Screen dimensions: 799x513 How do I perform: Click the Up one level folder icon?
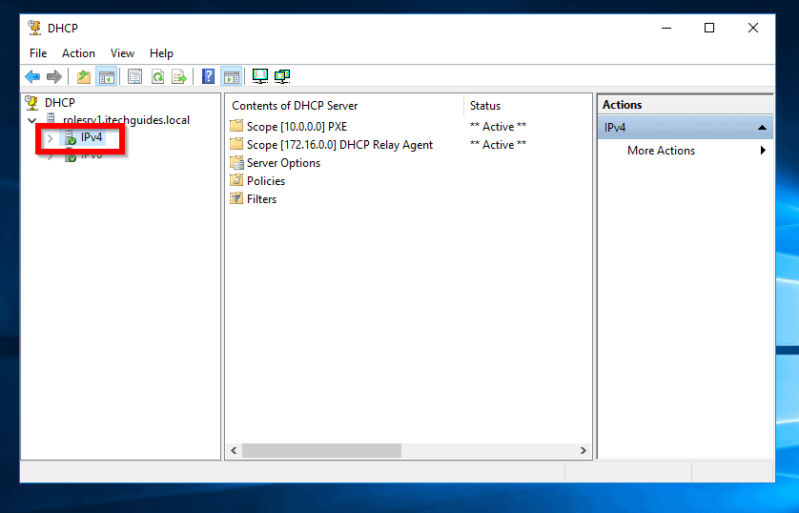[84, 77]
